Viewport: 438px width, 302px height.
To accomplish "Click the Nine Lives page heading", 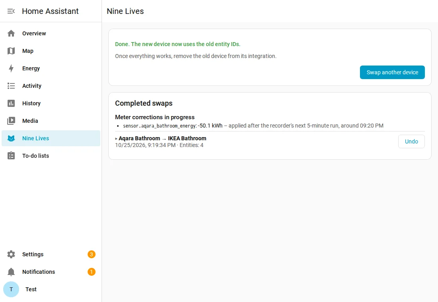I will point(125,11).
